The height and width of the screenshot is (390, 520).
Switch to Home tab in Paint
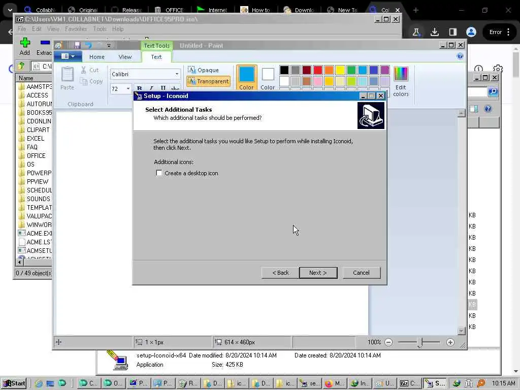click(x=97, y=57)
